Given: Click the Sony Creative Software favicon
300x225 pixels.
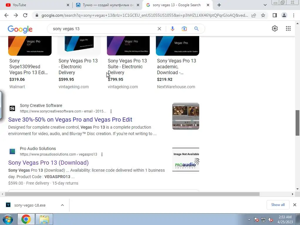Looking at the screenshot, I should click(x=12, y=108).
